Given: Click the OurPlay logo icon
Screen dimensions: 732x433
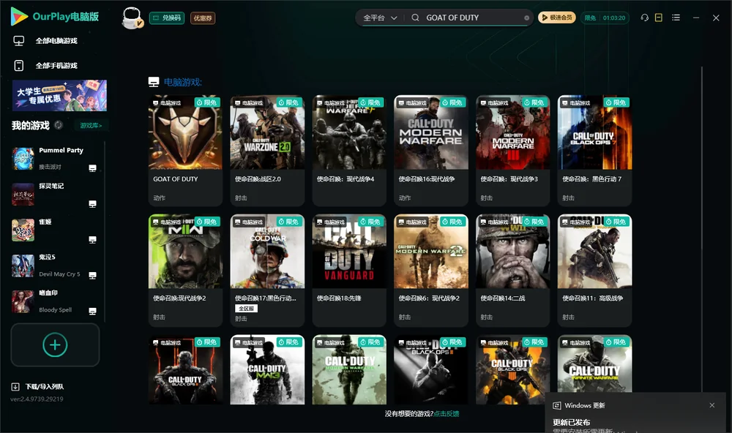Looking at the screenshot, I should [x=19, y=17].
